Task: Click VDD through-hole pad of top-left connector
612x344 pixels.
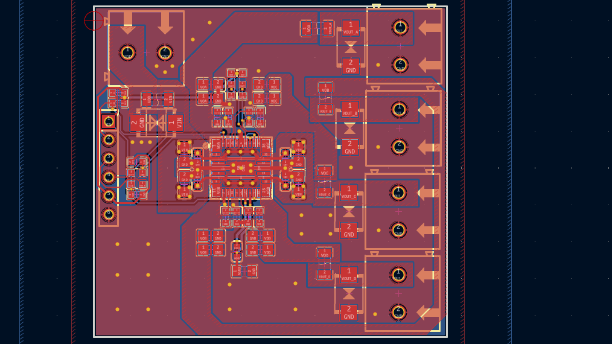Action: pos(127,53)
